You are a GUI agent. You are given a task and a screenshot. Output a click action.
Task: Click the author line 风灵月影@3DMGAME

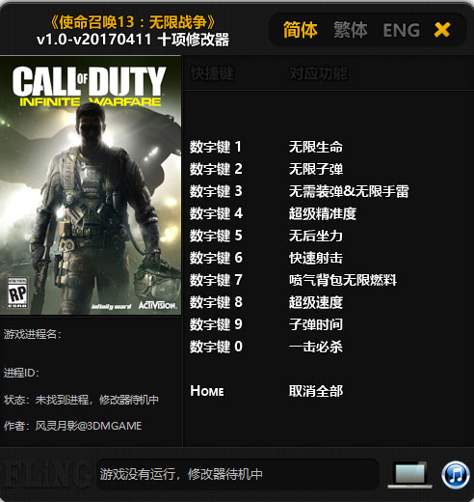[x=73, y=426]
